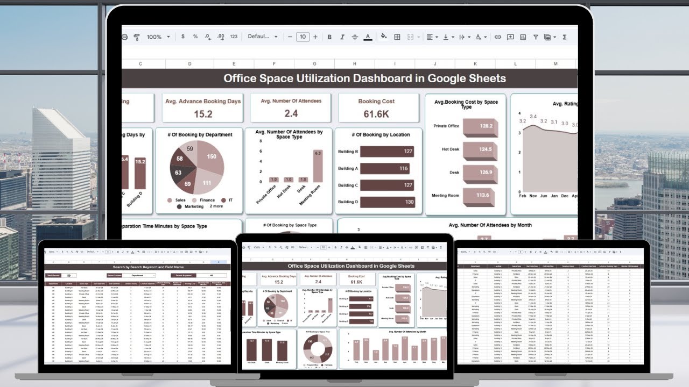
Task: Select column I header on main screen
Action: (x=395, y=64)
